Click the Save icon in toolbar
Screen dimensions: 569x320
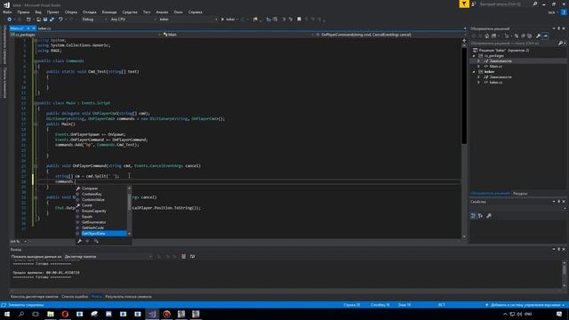coord(45,20)
